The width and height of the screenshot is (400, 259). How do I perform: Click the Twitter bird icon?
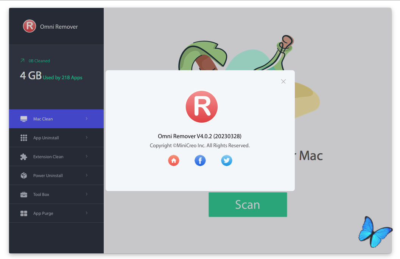coord(227,160)
